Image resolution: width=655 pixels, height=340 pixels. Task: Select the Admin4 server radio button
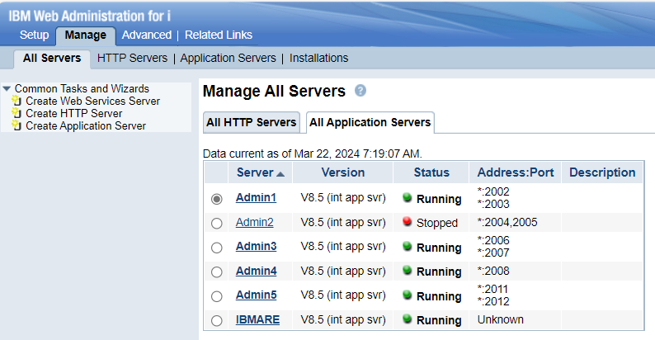click(217, 272)
